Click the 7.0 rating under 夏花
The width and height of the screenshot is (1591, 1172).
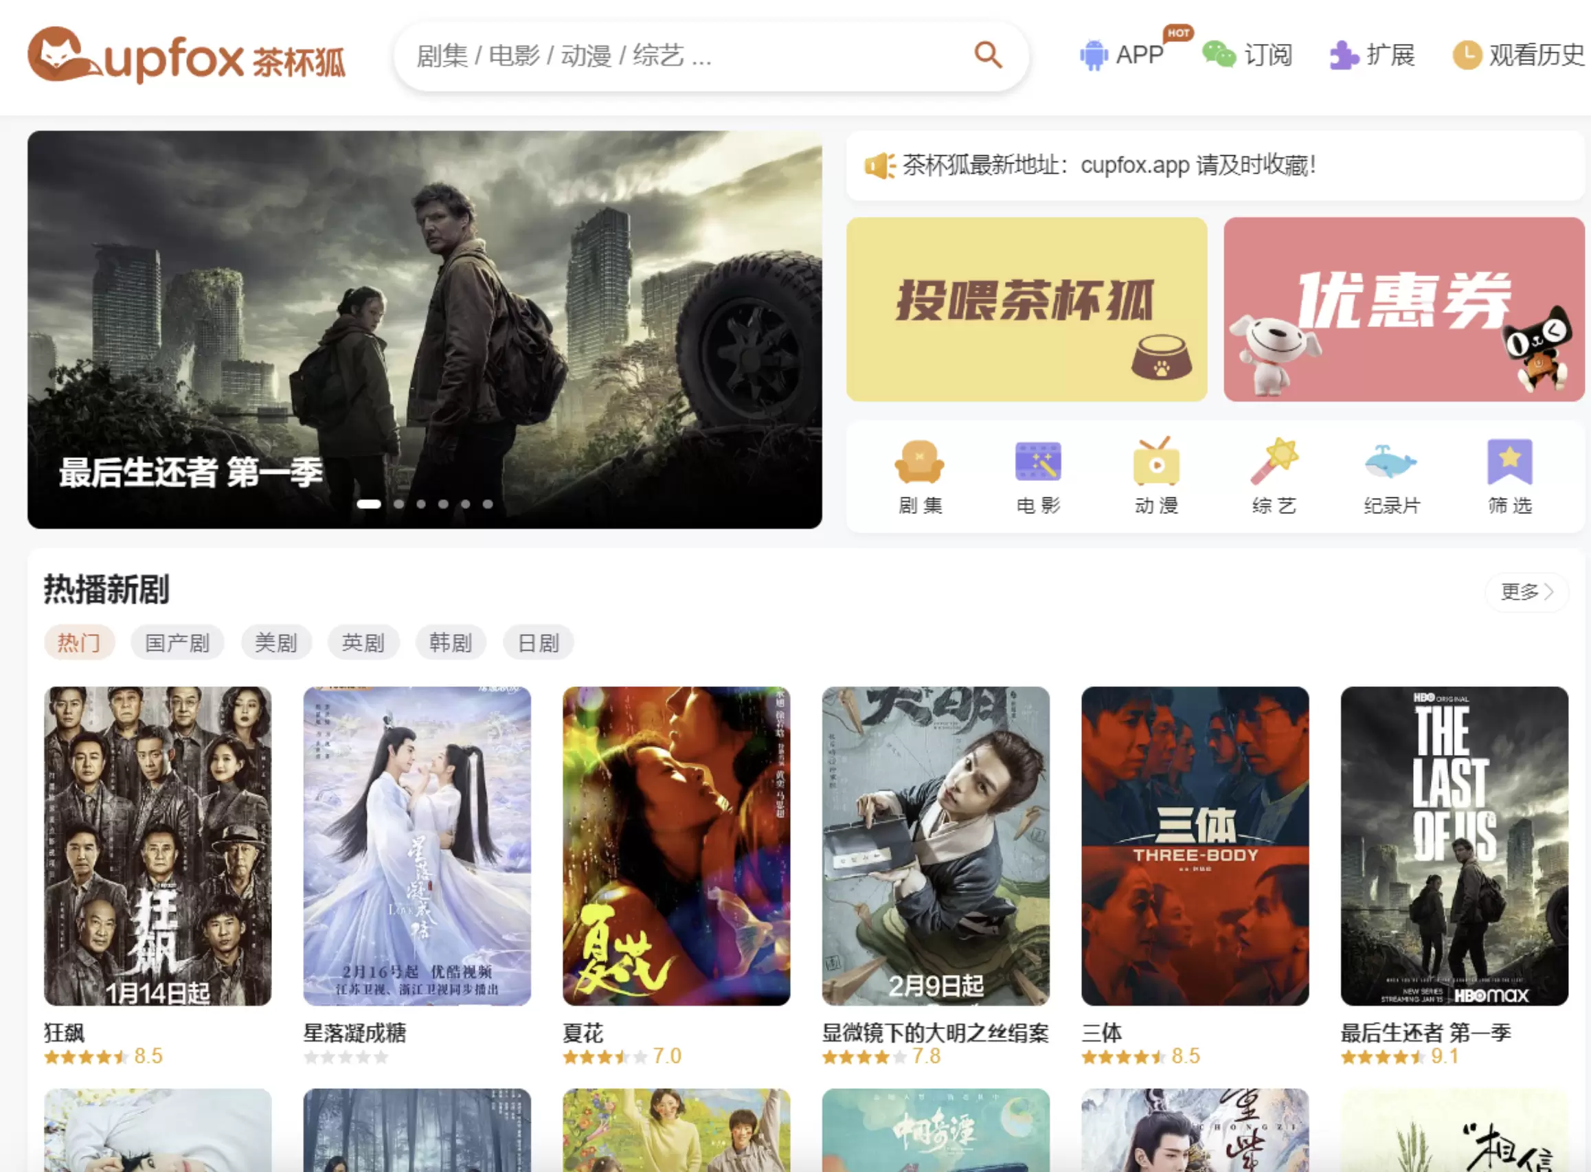[x=667, y=1057]
